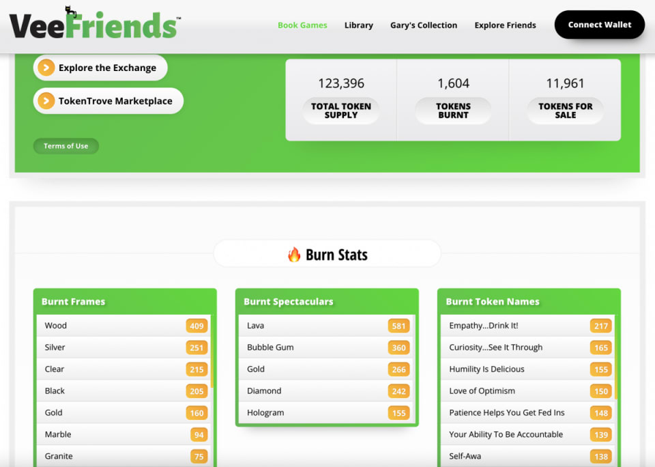This screenshot has width=655, height=467.
Task: Navigate to Explore Friends
Action: click(x=505, y=25)
